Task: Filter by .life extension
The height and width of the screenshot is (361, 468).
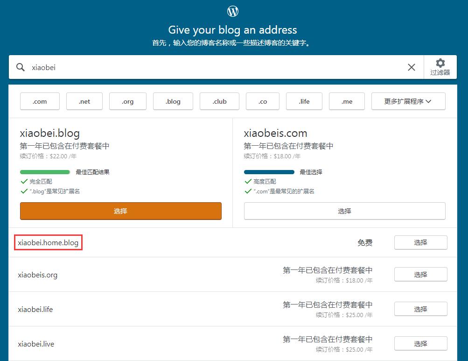Action: click(304, 101)
